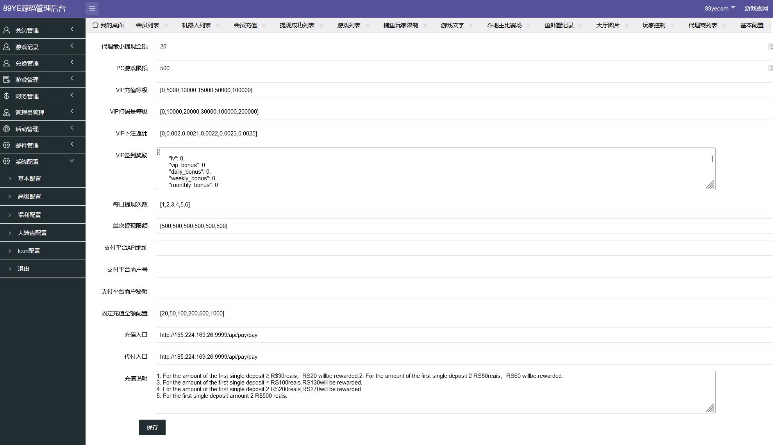Click the home icon beside 我的桌面

coord(95,25)
